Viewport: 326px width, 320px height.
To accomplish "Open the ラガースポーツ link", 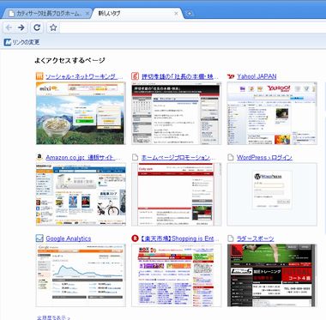I will tap(256, 238).
